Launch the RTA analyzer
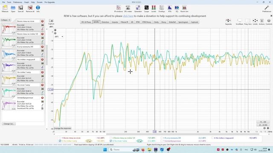The image size is (273, 153). (x=170, y=8)
